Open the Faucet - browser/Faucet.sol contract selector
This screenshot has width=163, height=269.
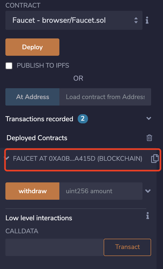(74, 20)
